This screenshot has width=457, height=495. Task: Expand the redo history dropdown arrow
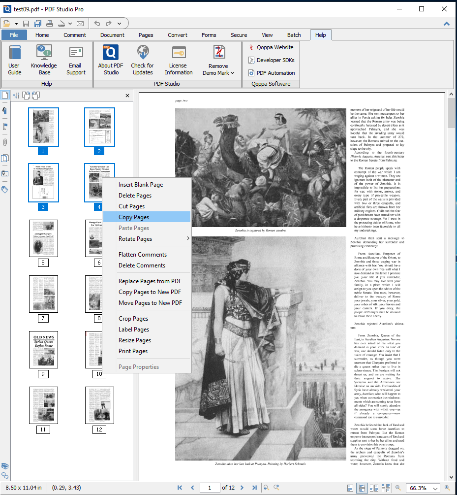tap(119, 23)
